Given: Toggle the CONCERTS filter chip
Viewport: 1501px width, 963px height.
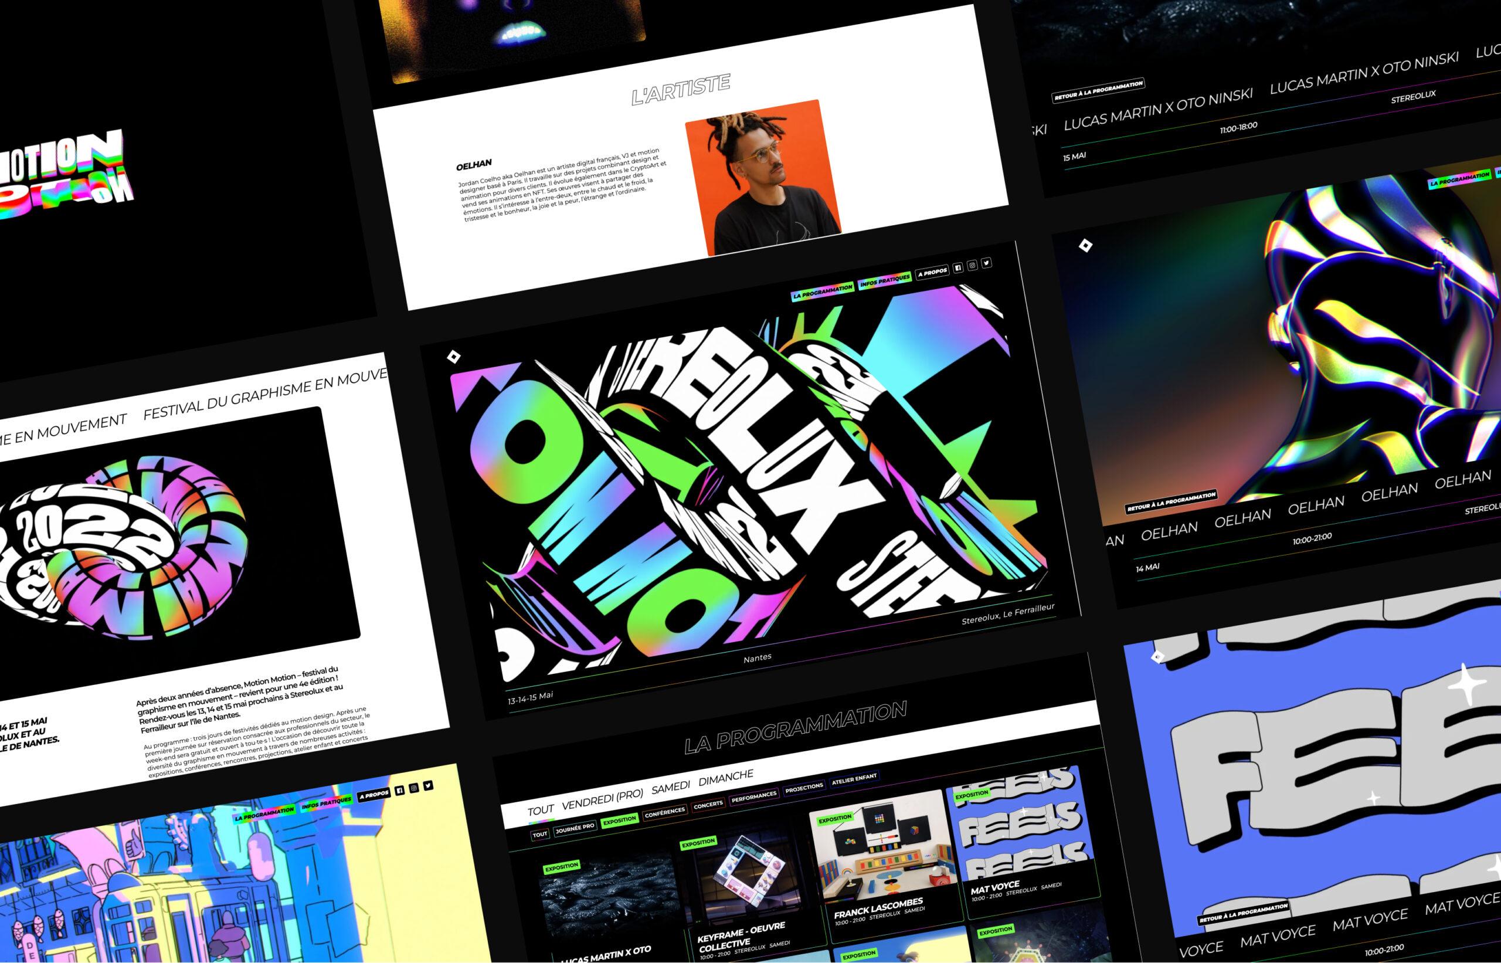Looking at the screenshot, I should tap(708, 805).
